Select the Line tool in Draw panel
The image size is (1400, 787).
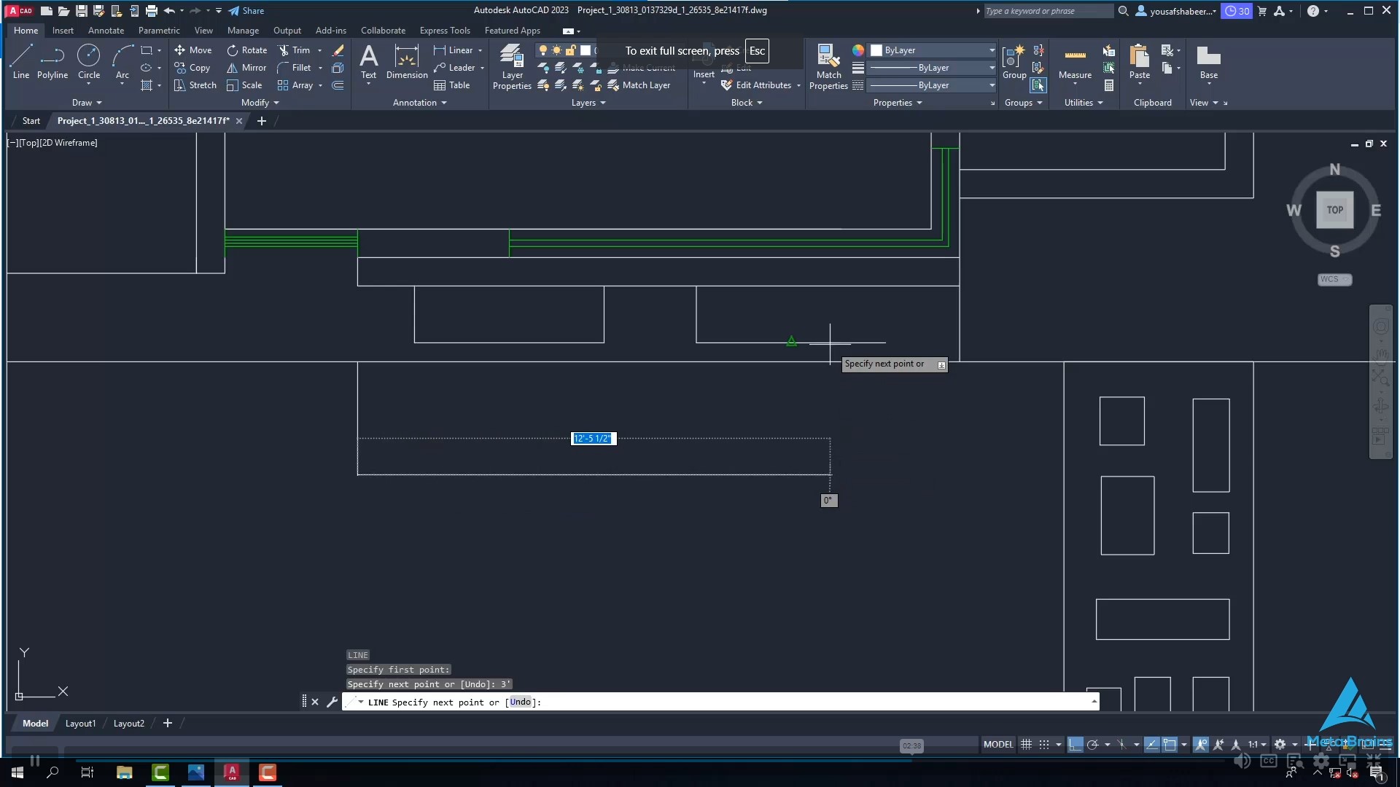click(21, 63)
